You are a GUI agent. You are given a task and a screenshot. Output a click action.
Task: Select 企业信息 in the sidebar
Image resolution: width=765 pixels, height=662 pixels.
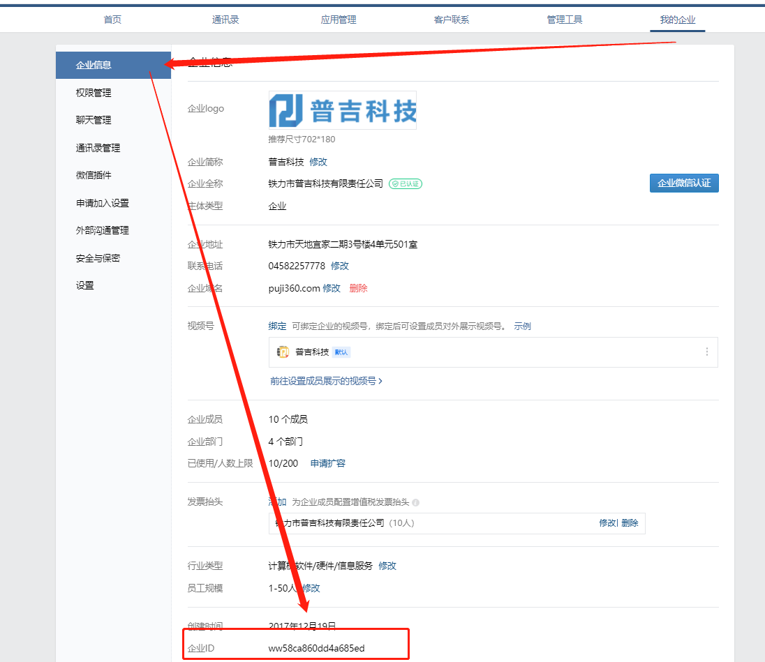[x=113, y=65]
